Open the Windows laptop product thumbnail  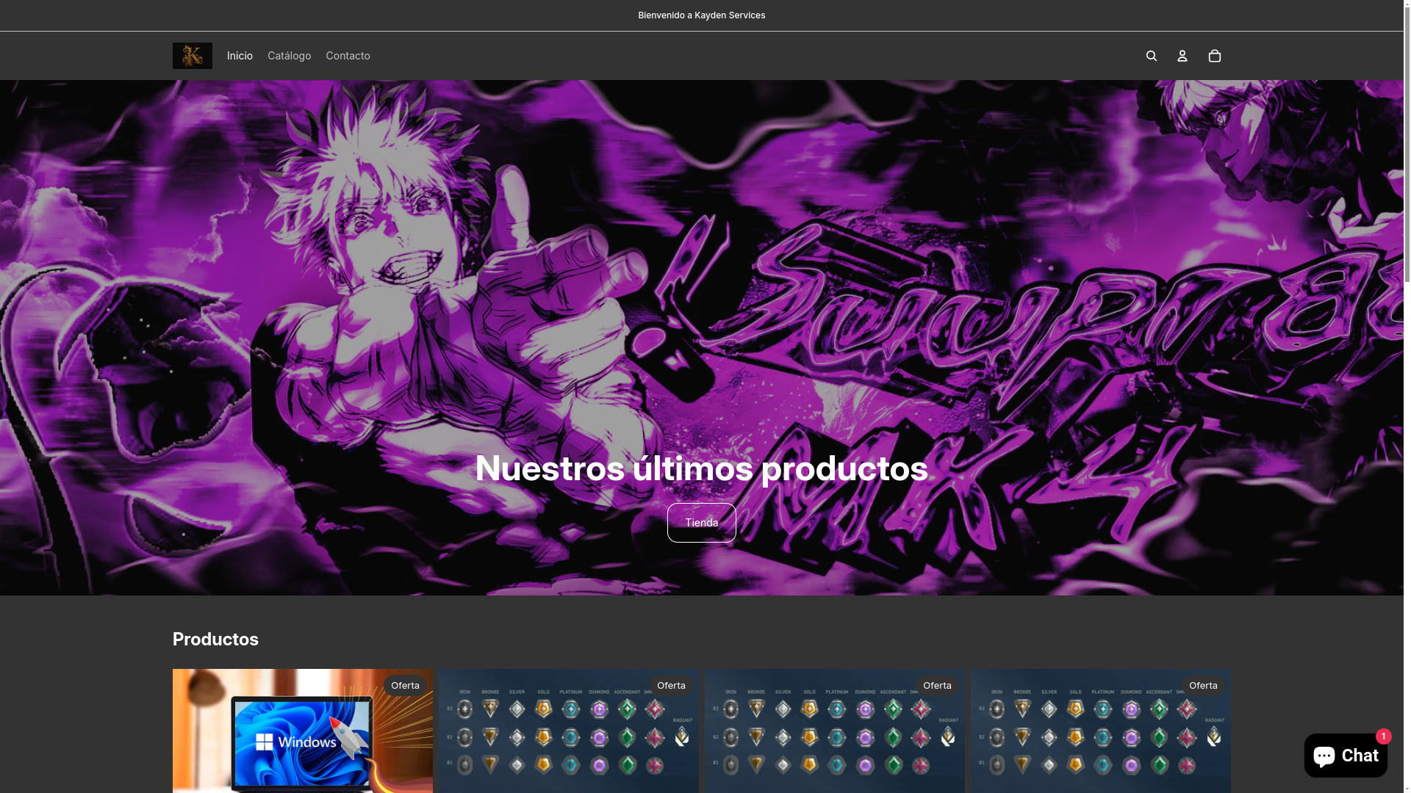click(303, 731)
